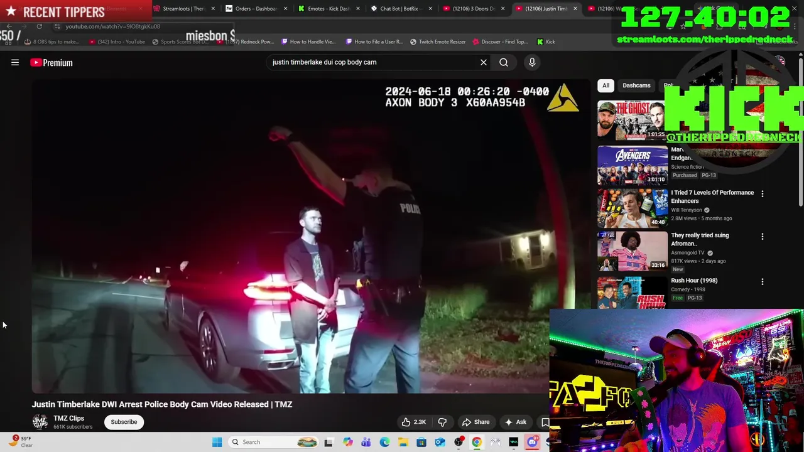Open the 'How to Handle Vie...' bookmark

tap(308, 41)
